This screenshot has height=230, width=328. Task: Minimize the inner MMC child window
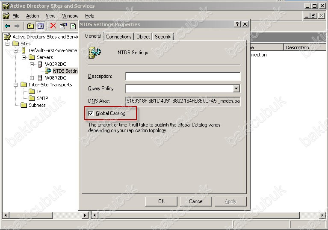click(307, 16)
